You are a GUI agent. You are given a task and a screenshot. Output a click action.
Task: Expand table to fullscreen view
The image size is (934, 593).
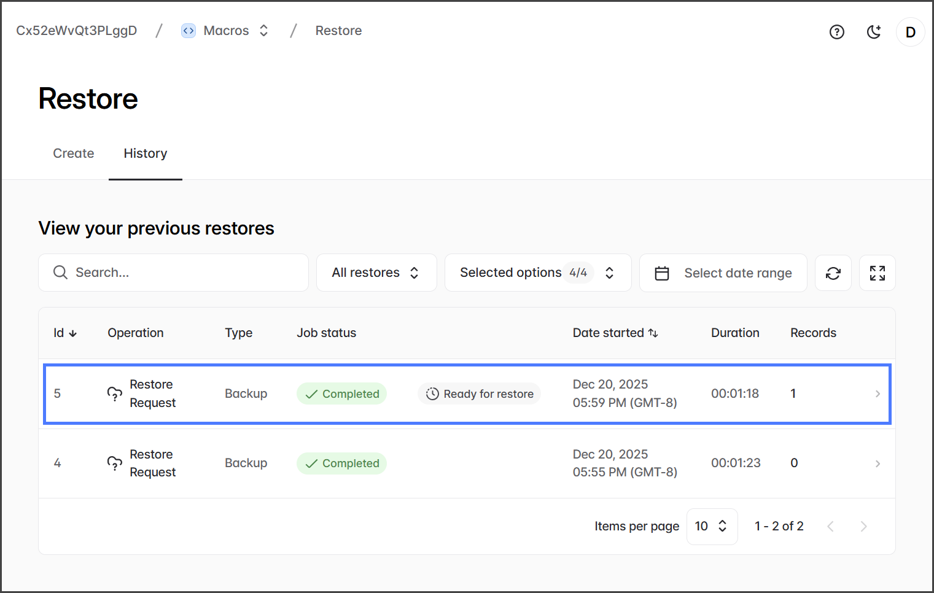tap(877, 273)
